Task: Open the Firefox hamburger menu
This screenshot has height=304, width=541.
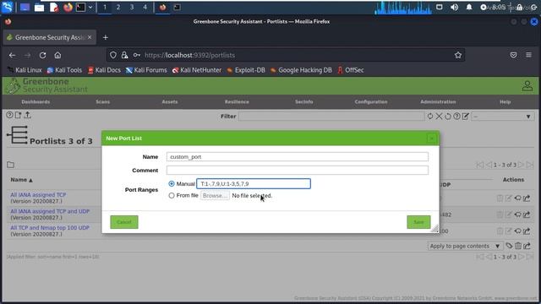Action: tap(528, 55)
